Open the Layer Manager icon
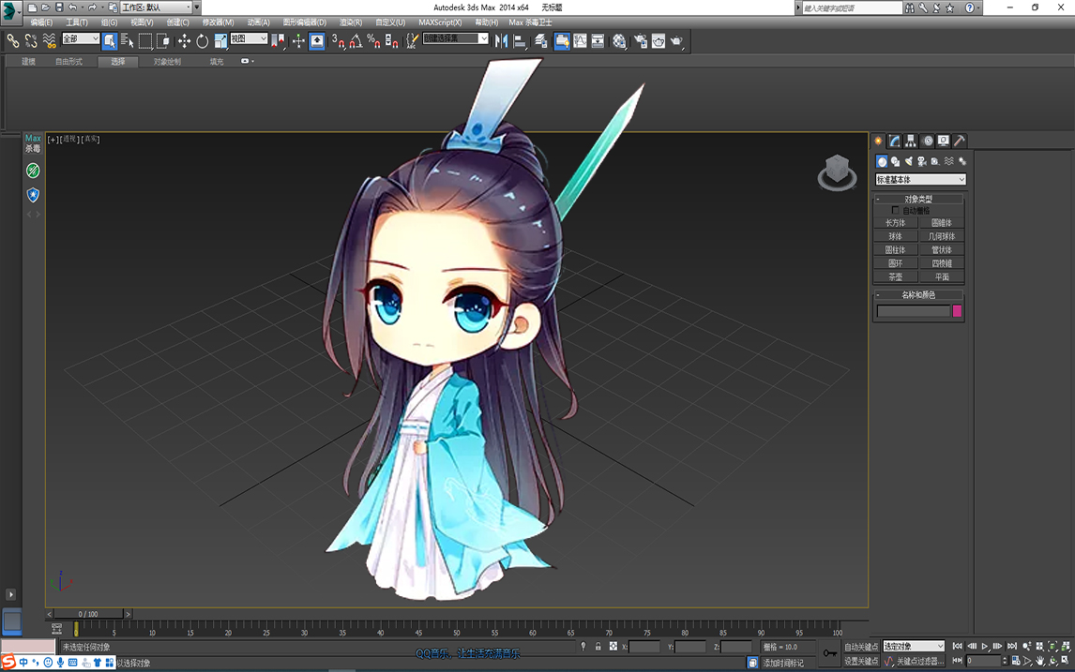 [x=541, y=41]
